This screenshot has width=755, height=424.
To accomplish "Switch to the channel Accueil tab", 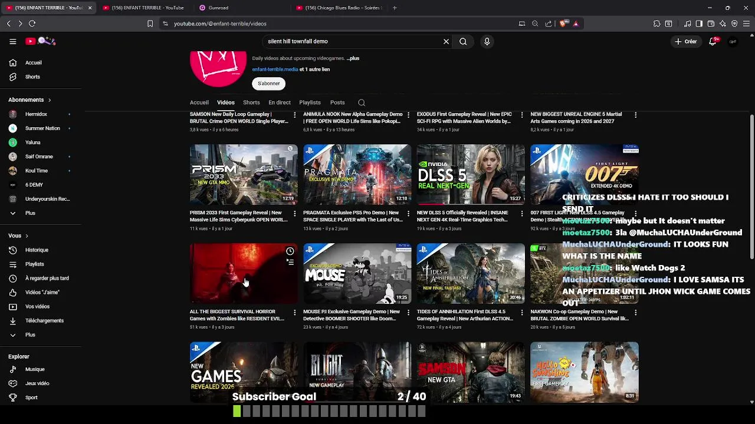I will coord(199,102).
